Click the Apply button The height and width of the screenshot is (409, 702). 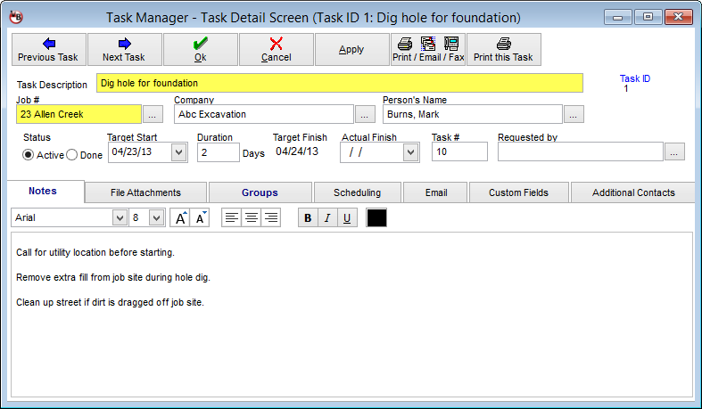pos(351,50)
